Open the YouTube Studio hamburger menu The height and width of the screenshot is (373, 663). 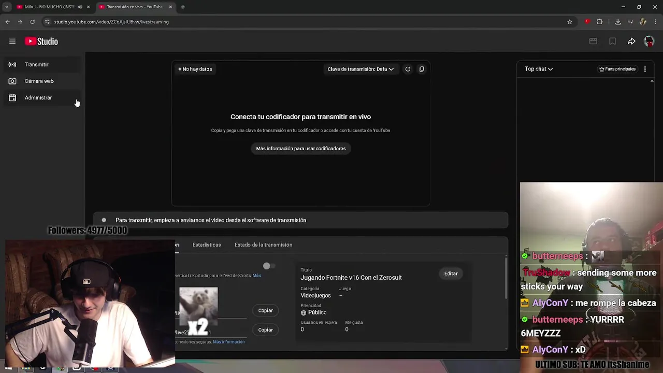tap(12, 41)
